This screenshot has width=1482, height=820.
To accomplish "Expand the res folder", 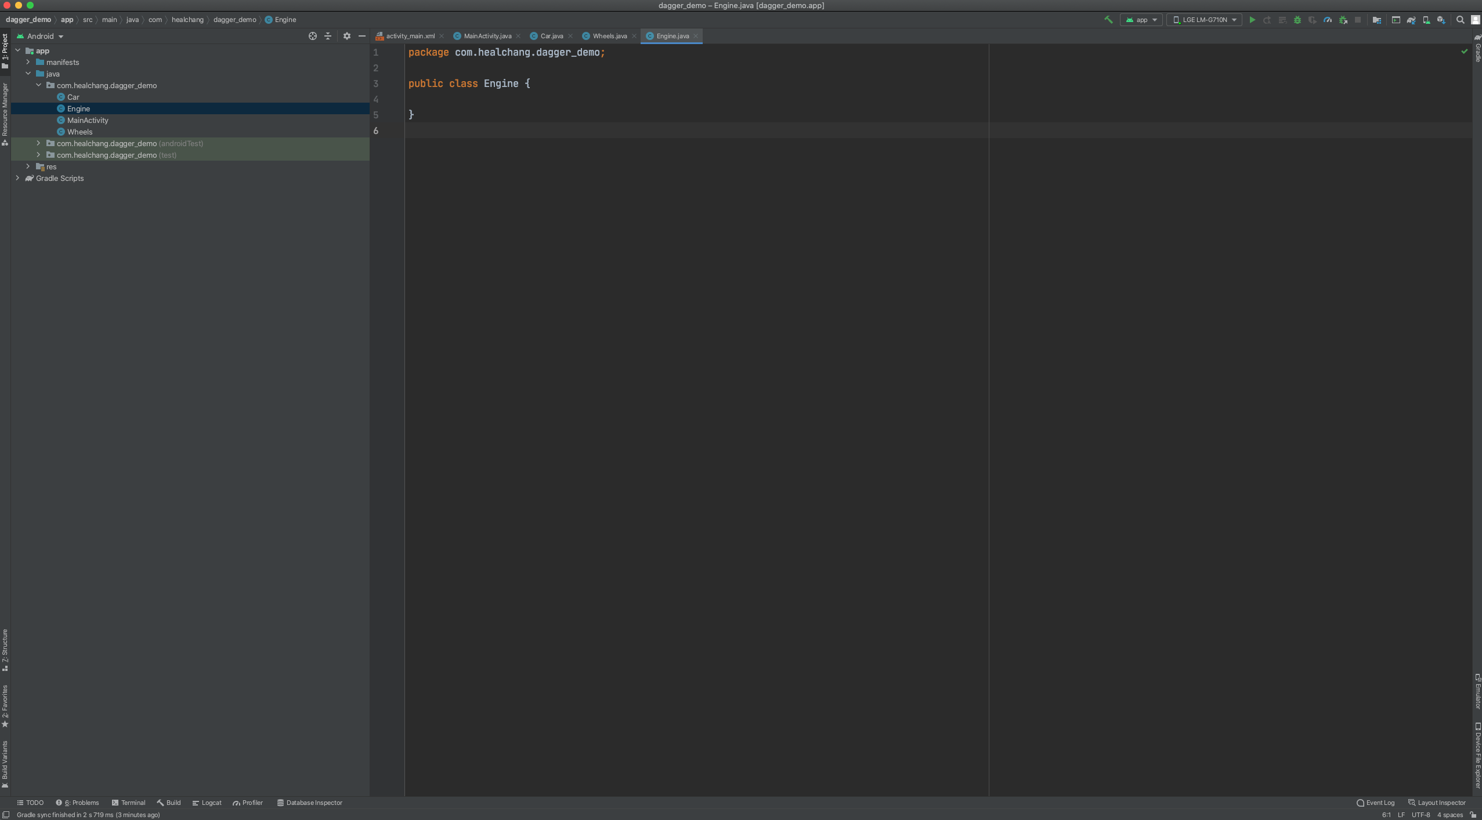I will click(x=28, y=166).
